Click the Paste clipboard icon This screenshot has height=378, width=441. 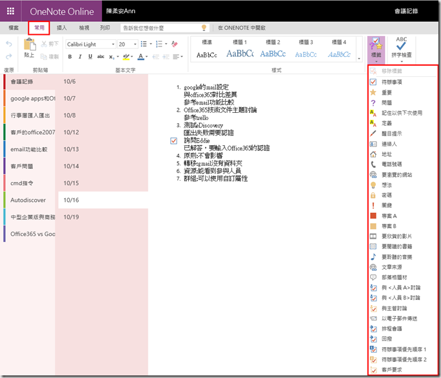[x=29, y=47]
